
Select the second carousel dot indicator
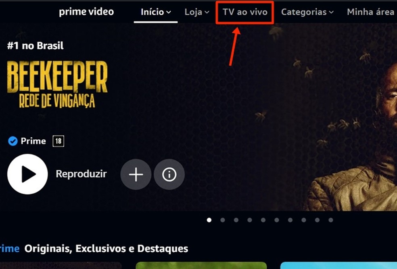click(x=223, y=220)
